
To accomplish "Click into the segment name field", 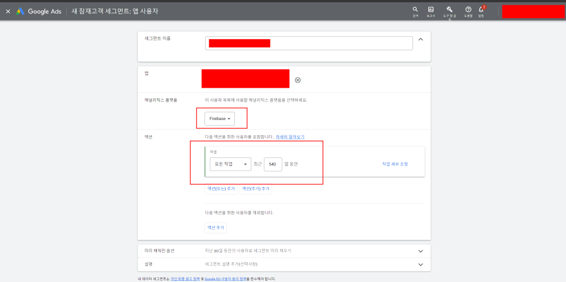I will click(309, 43).
